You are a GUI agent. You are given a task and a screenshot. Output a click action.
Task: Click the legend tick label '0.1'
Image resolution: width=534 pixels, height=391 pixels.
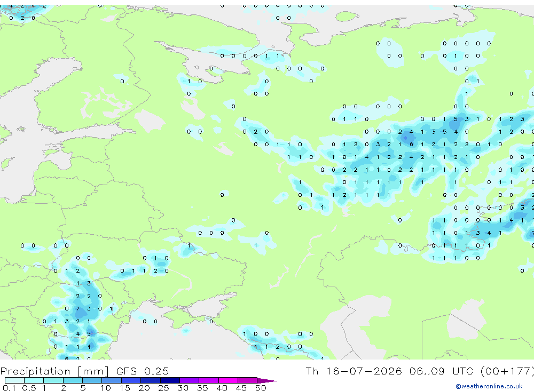pyautogui.click(x=9, y=388)
